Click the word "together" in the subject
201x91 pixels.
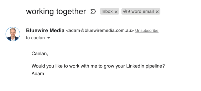(x=71, y=11)
